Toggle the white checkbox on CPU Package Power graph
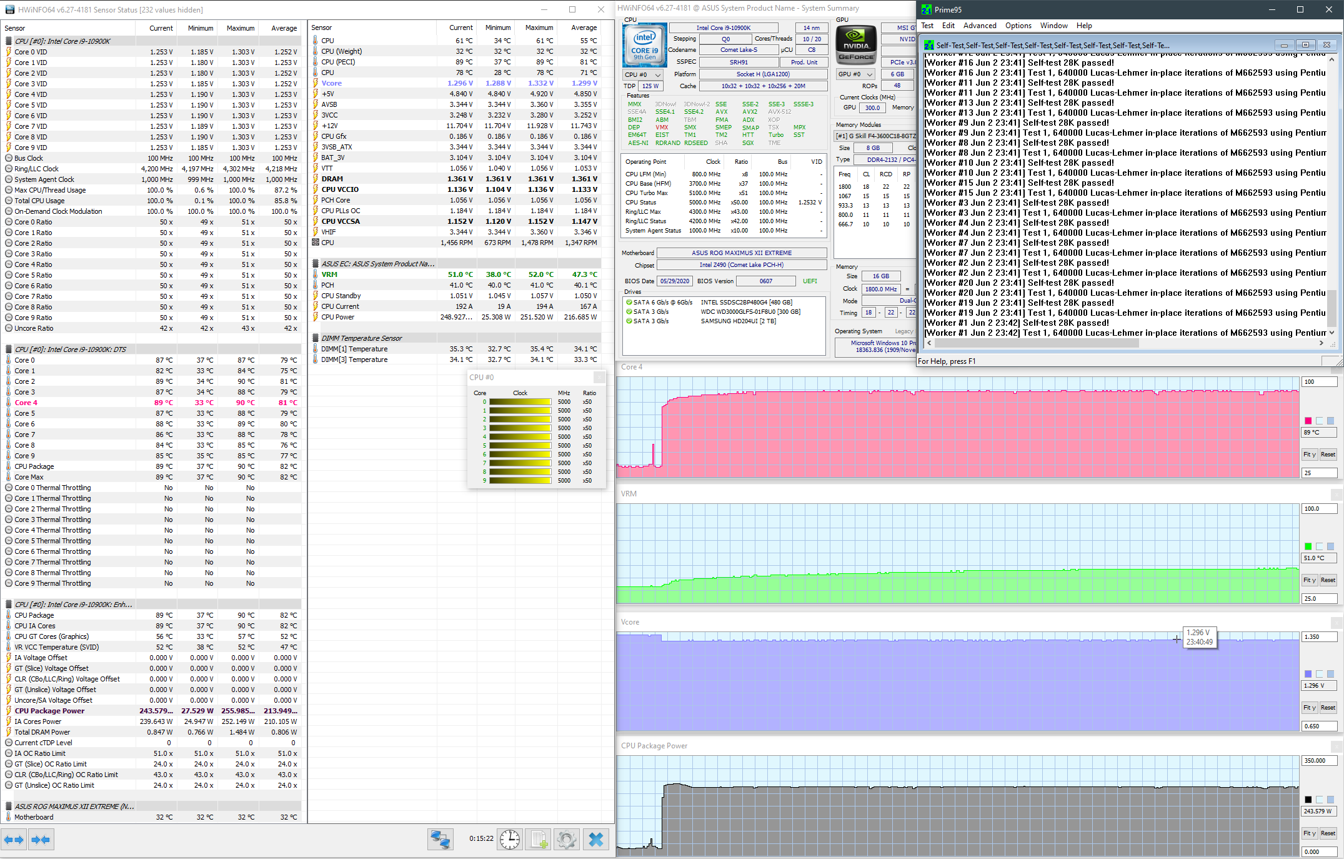The width and height of the screenshot is (1344, 859). pos(1320,800)
